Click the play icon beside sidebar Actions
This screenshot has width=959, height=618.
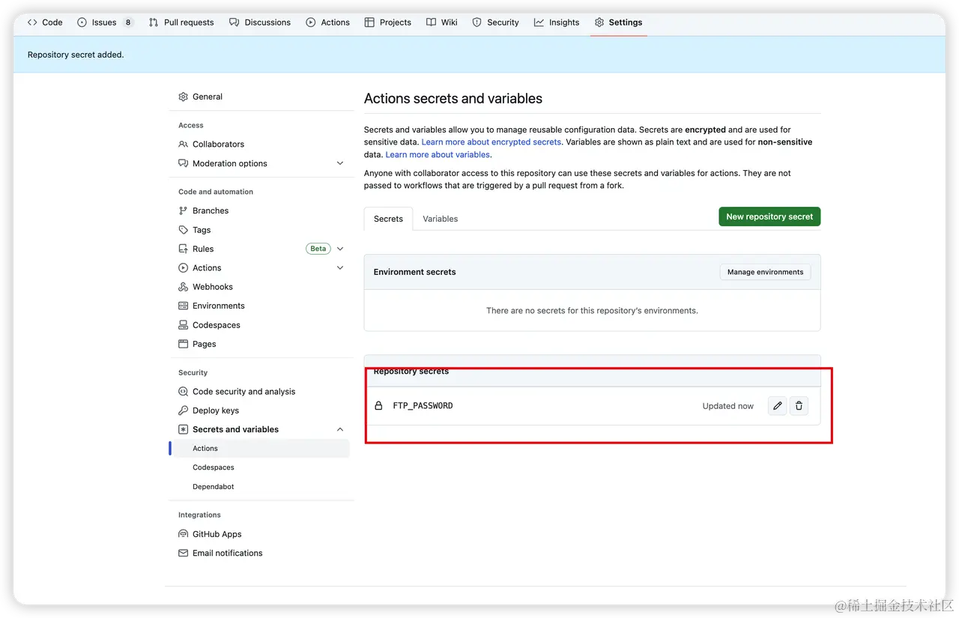coord(184,268)
